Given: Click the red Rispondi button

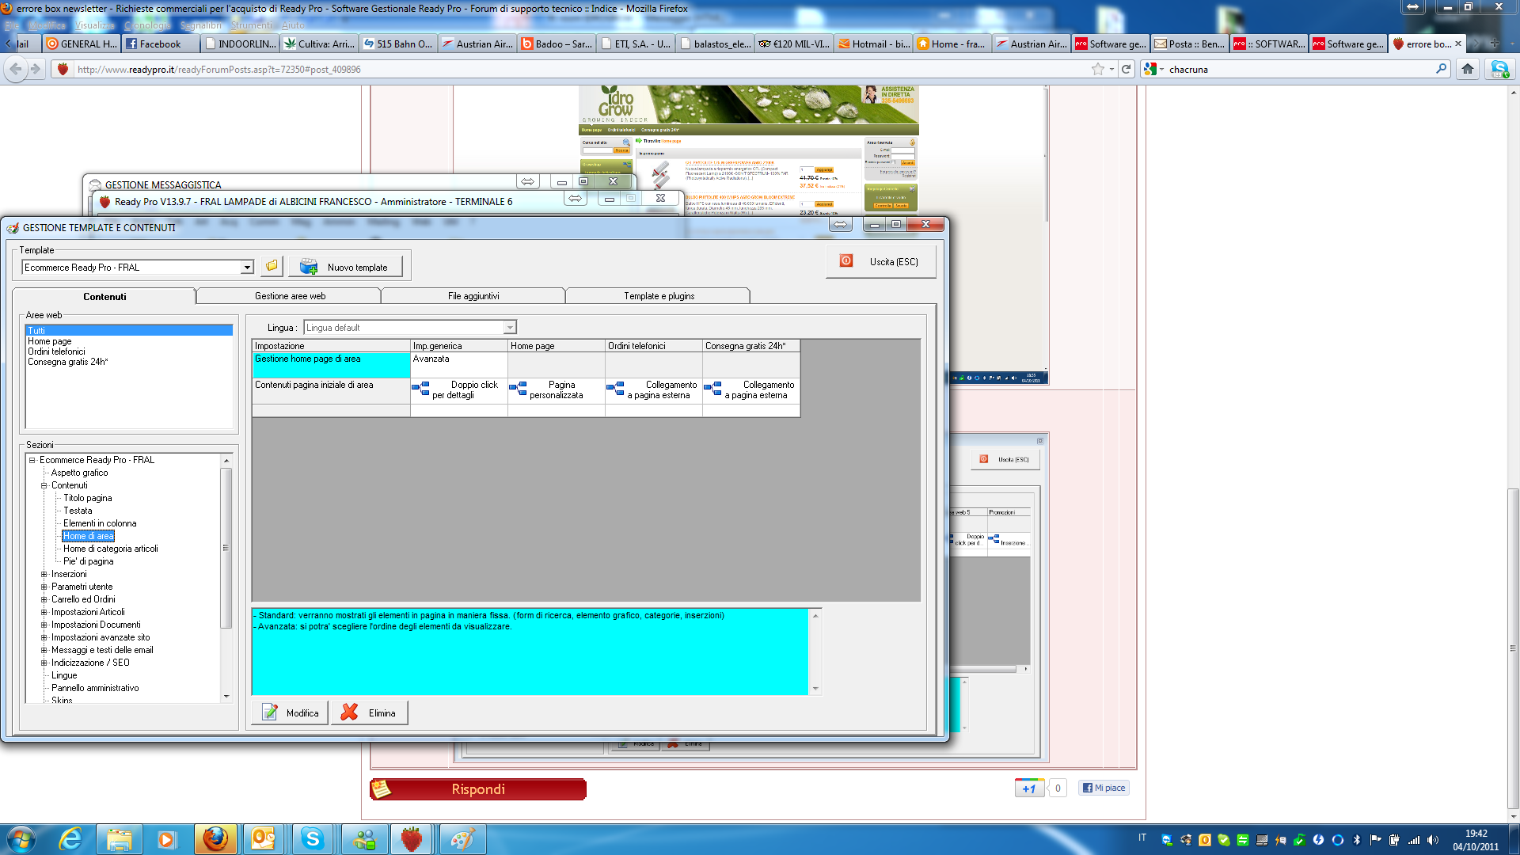Looking at the screenshot, I should tap(478, 789).
